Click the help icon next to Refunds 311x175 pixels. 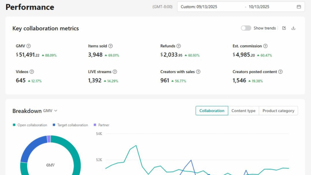[x=179, y=46]
